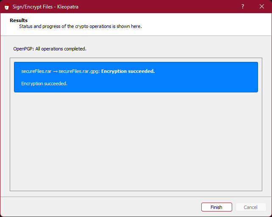
Task: Click the Finish button
Action: 216,207
